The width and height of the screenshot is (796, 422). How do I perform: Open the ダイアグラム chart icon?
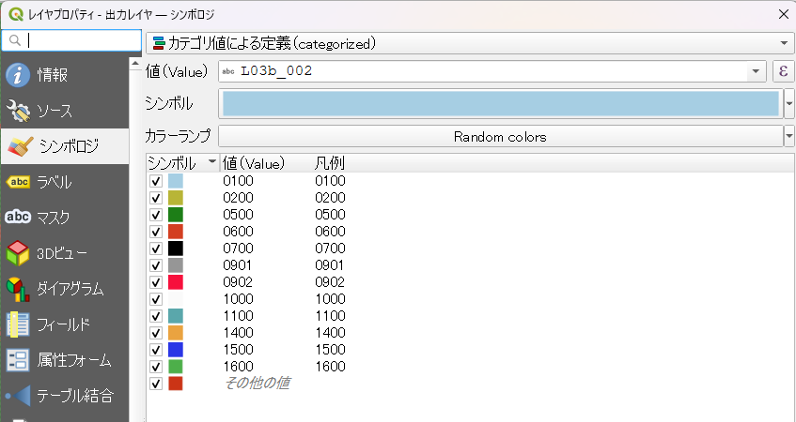tap(18, 289)
